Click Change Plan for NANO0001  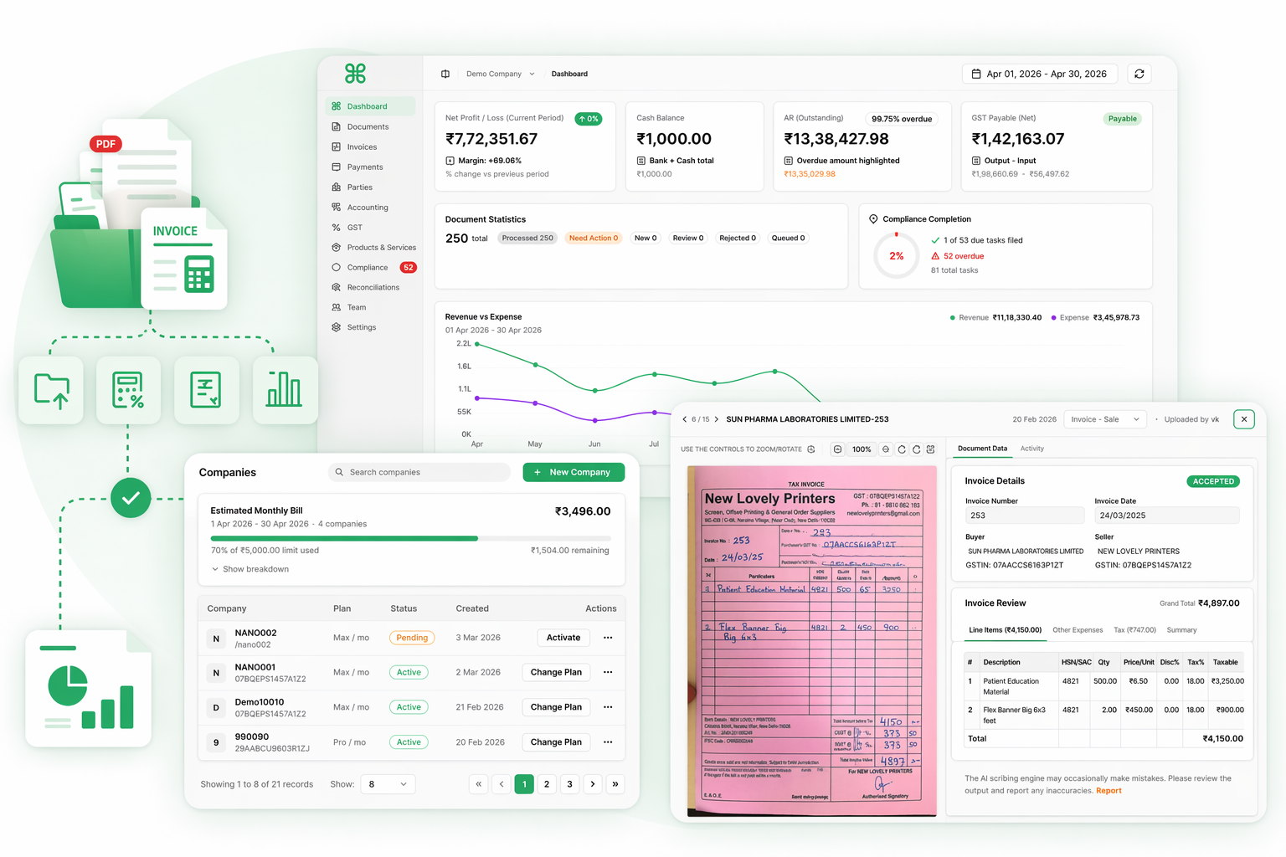[x=556, y=672]
